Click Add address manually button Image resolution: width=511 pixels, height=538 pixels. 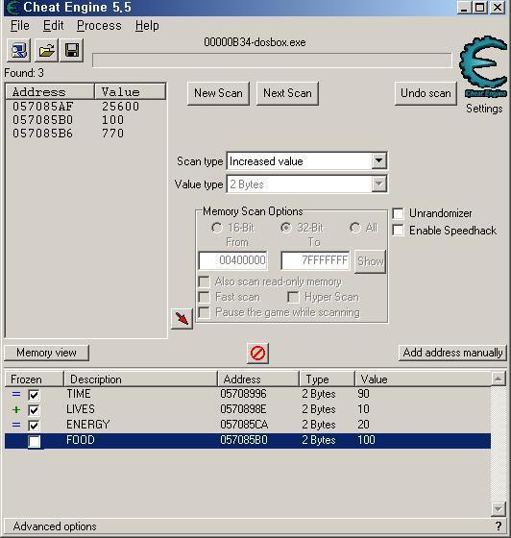tap(452, 353)
